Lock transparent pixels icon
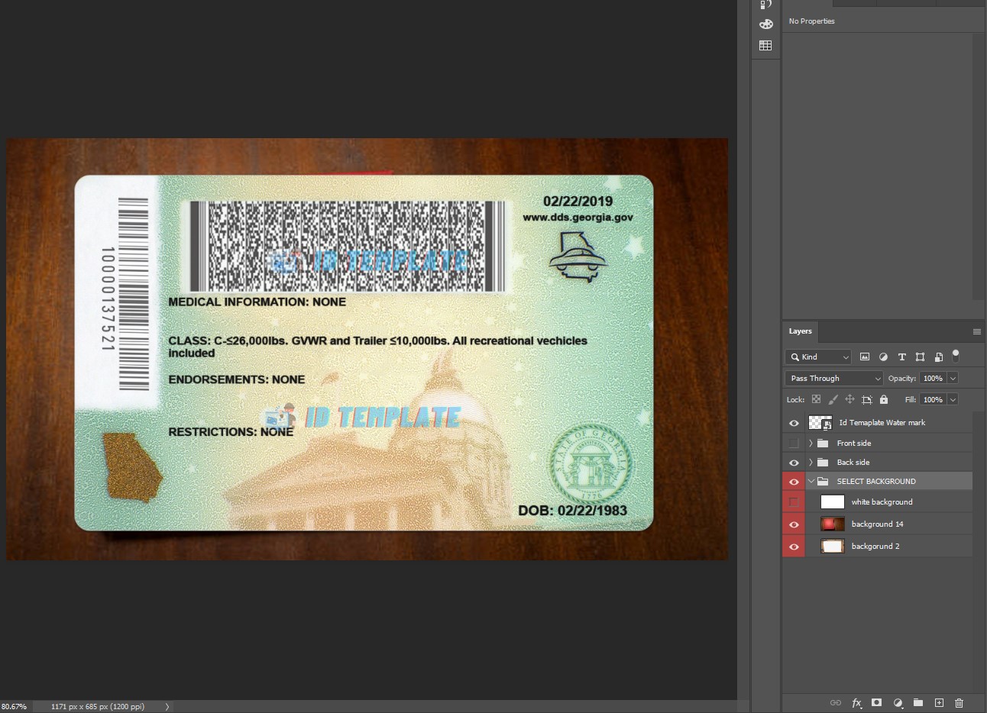 816,399
